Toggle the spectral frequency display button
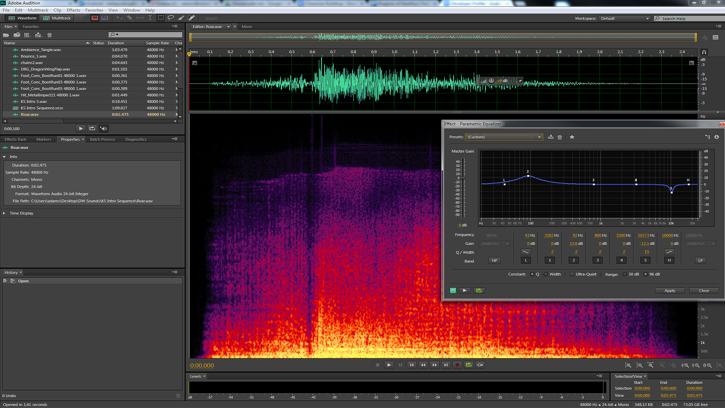Viewport: 725px width, 408px height. pyautogui.click(x=95, y=18)
